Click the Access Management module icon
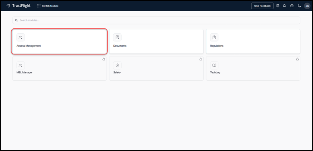Screen dimensions: 313x151 tap(21, 37)
